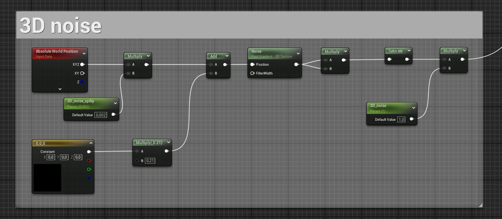Click the Saturate node output pin
This screenshot has height=219, width=502.
pyautogui.click(x=407, y=59)
